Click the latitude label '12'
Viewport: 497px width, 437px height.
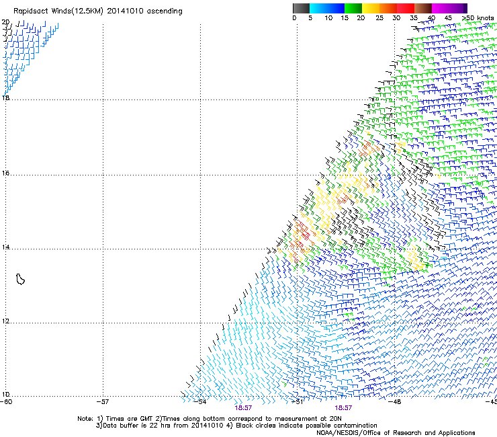click(5, 321)
